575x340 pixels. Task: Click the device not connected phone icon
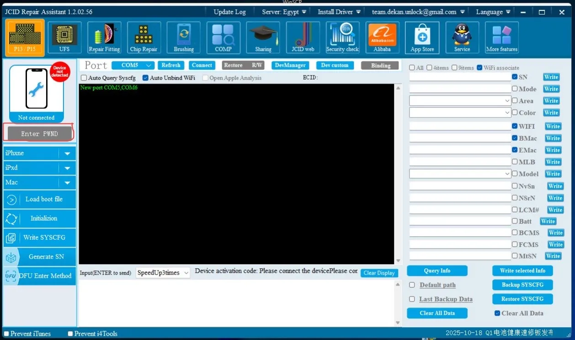[x=36, y=88]
